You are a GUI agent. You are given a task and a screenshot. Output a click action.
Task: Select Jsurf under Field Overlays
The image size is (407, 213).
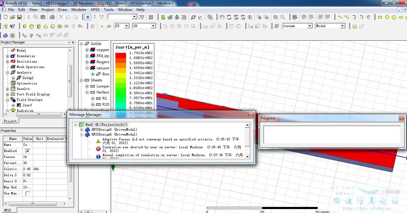click(x=27, y=105)
